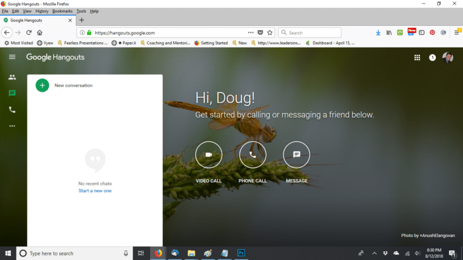The width and height of the screenshot is (463, 260).
Task: Start a new Message
Action: [x=297, y=155]
